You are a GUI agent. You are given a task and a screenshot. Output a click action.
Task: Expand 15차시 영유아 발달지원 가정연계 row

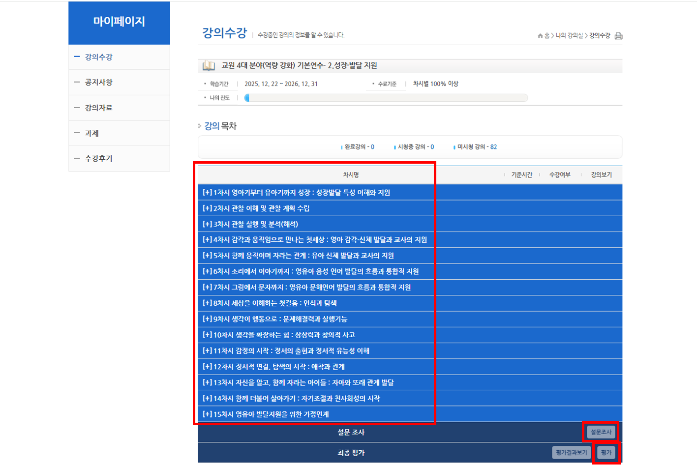266,414
